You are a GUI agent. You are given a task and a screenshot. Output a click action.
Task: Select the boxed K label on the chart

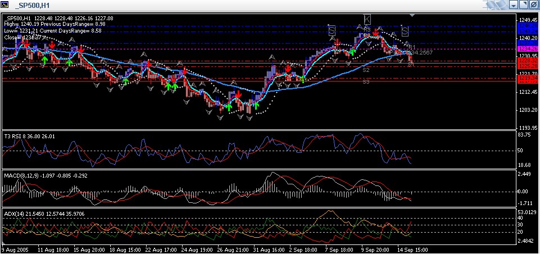pyautogui.click(x=367, y=19)
